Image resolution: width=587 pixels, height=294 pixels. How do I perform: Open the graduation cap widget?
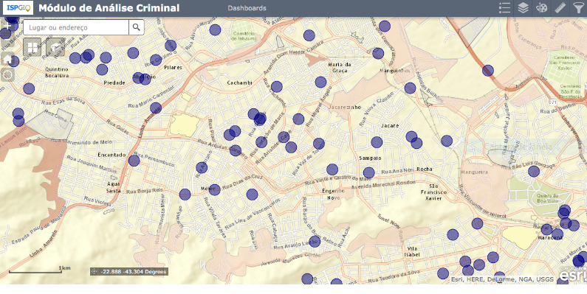[x=55, y=47]
